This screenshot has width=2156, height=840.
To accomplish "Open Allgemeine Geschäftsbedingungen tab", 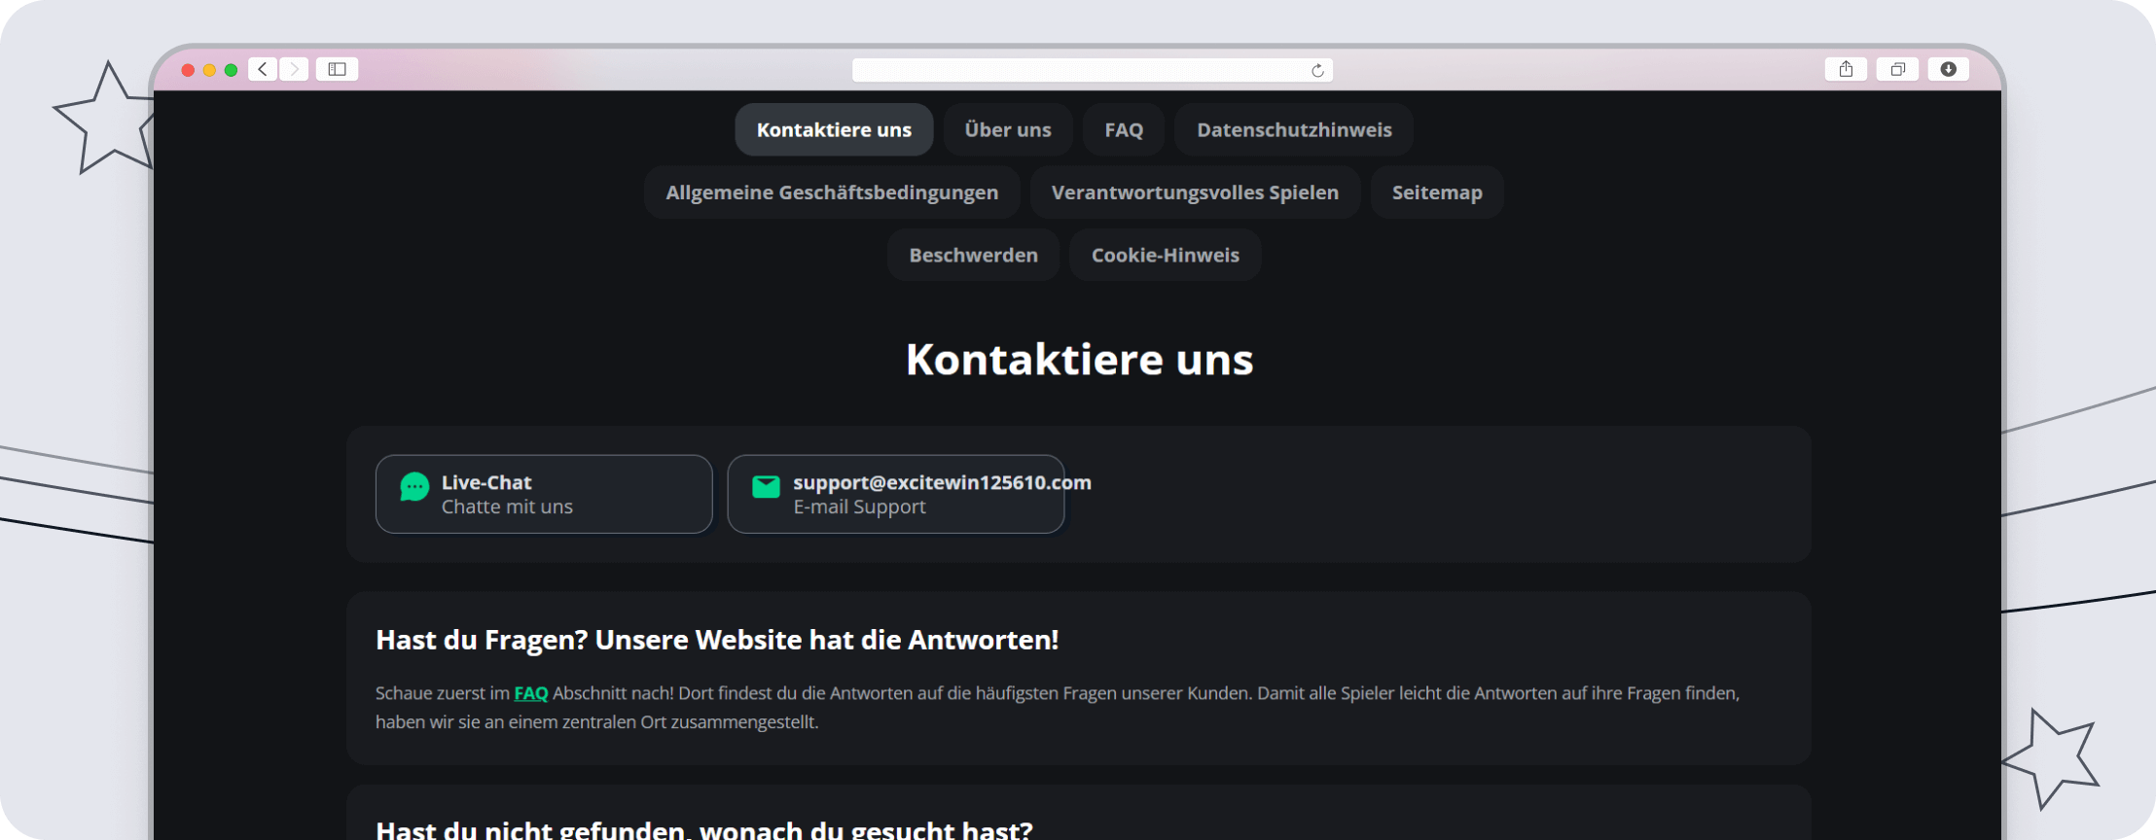I will pos(832,192).
